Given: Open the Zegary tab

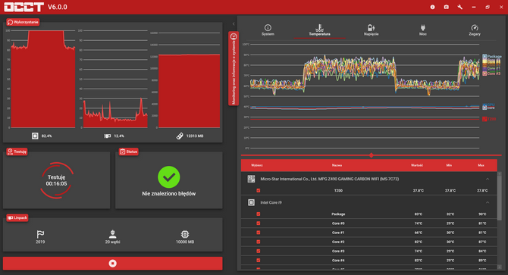Looking at the screenshot, I should pos(475,30).
